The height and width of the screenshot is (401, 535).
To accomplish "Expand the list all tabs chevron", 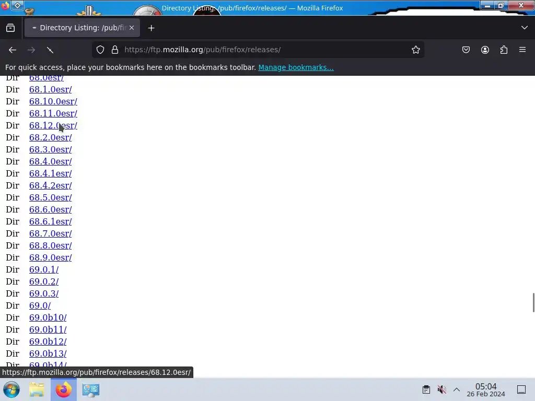I will (524, 28).
